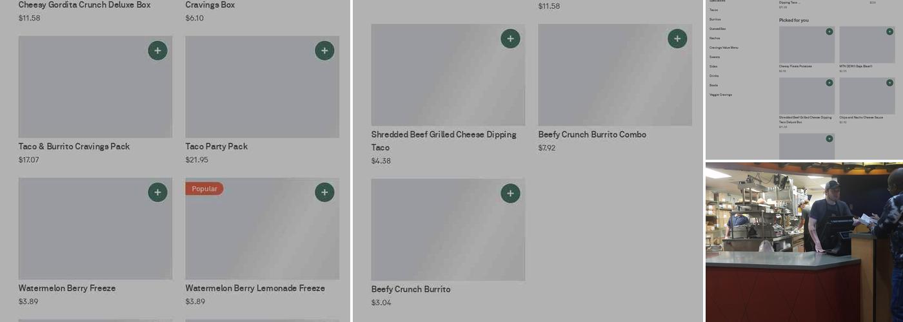Add Cheesy Fiesta Potatoes from Picked for you
Image resolution: width=903 pixels, height=322 pixels.
click(829, 32)
